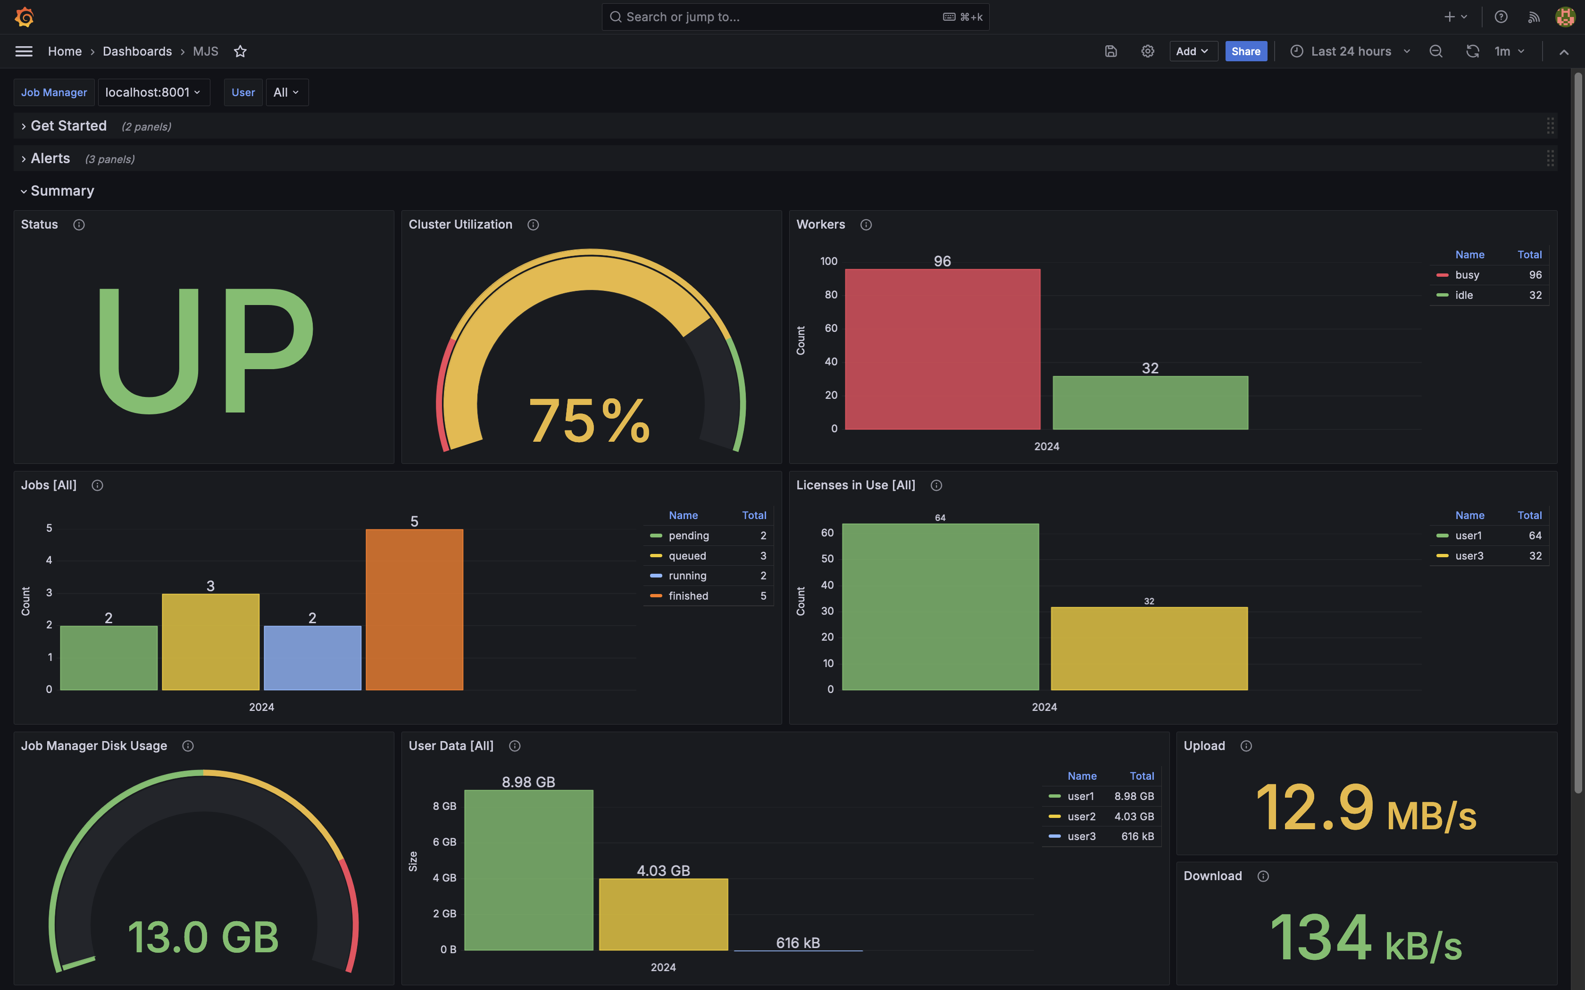Click the Share button

pos(1245,51)
